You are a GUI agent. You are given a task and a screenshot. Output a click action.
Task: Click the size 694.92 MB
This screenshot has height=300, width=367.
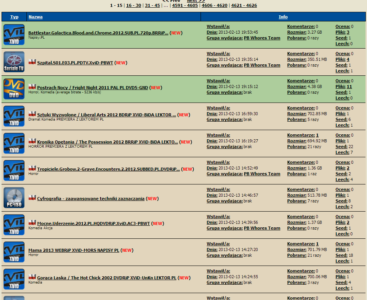coord(317,141)
